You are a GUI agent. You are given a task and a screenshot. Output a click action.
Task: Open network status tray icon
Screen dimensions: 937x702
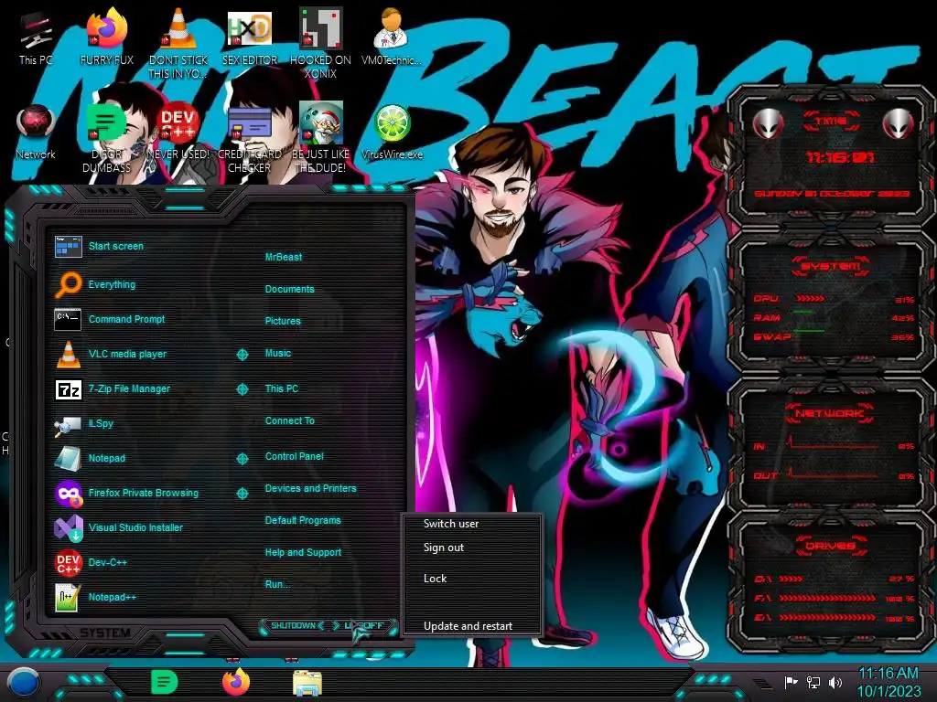[813, 682]
